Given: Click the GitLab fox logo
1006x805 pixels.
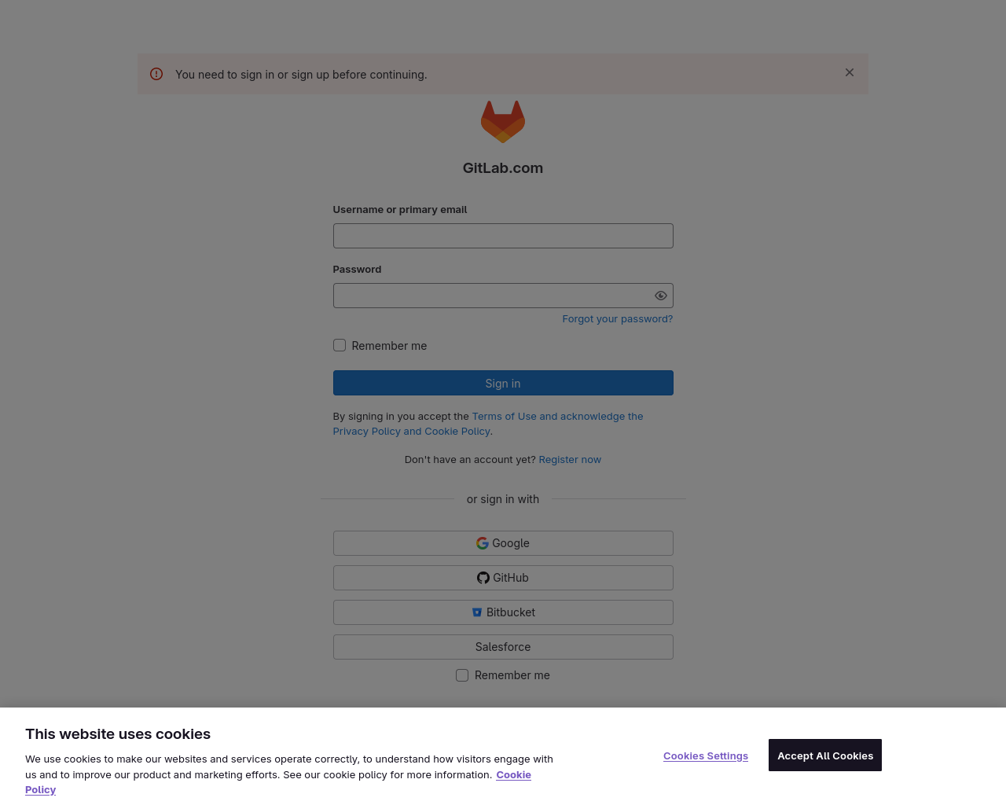Looking at the screenshot, I should pyautogui.click(x=503, y=122).
